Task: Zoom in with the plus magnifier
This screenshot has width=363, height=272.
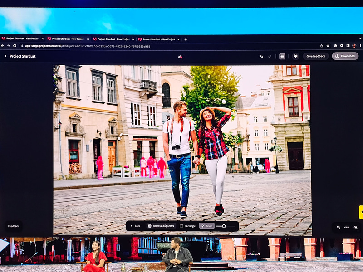Action: (x=355, y=228)
